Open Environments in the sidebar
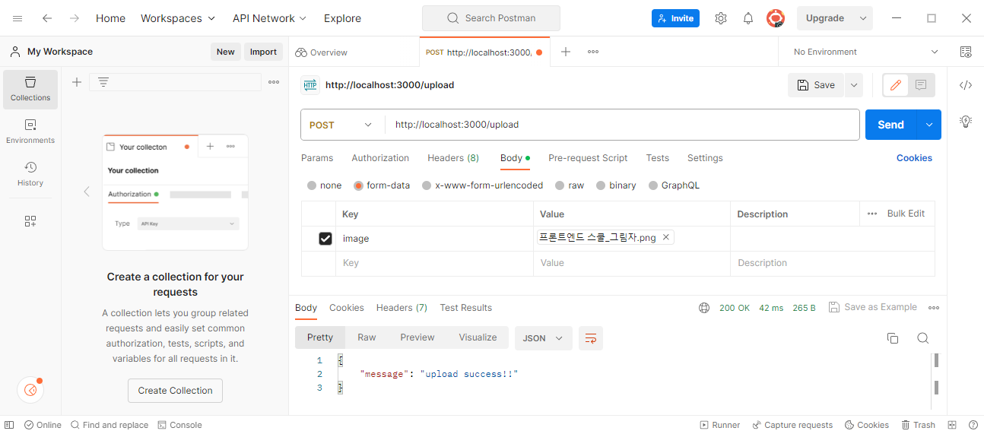This screenshot has width=984, height=434. point(30,131)
